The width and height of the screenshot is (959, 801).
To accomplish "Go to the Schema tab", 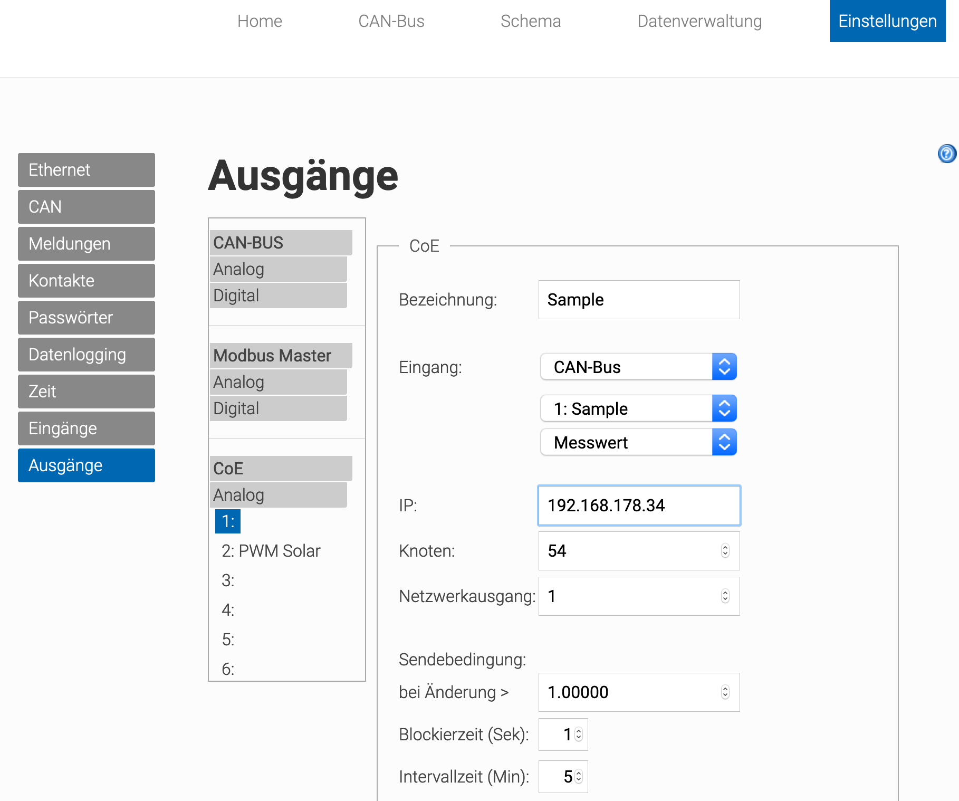I will 531,21.
